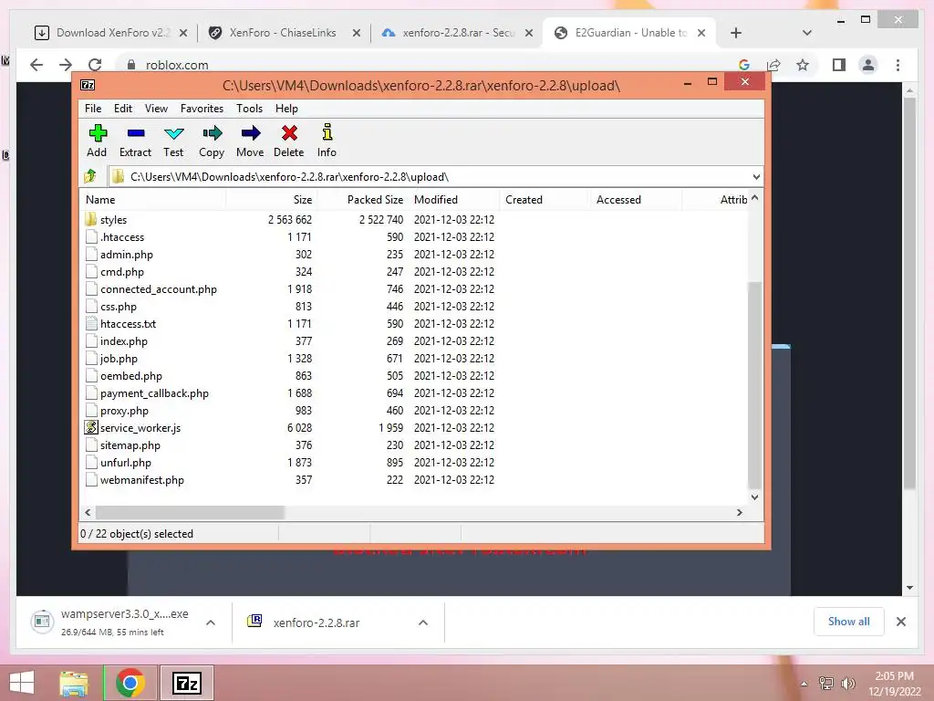Click Show all downloads button
Viewport: 934px width, 701px height.
pyautogui.click(x=849, y=622)
